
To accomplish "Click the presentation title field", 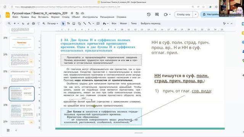I will (40, 13).
